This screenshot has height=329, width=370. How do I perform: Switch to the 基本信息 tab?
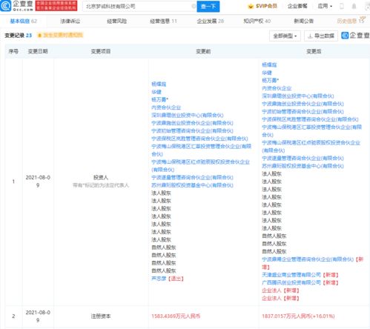point(23,21)
